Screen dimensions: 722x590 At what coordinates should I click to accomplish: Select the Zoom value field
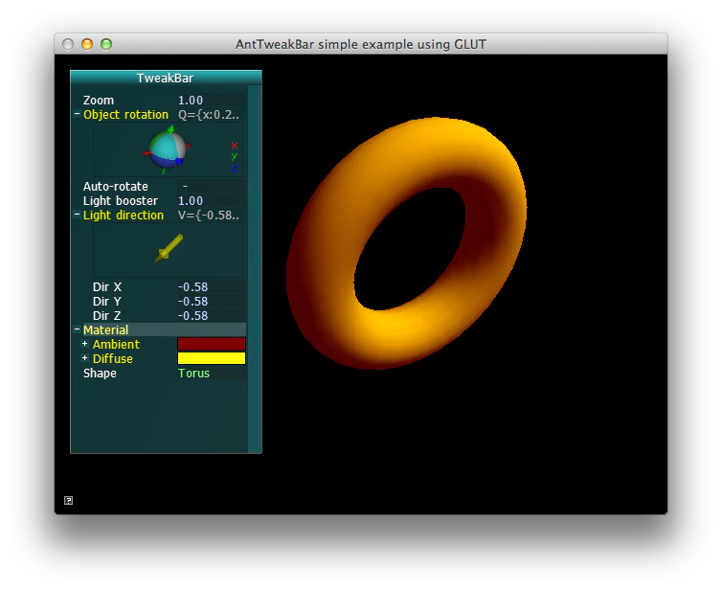click(x=212, y=100)
